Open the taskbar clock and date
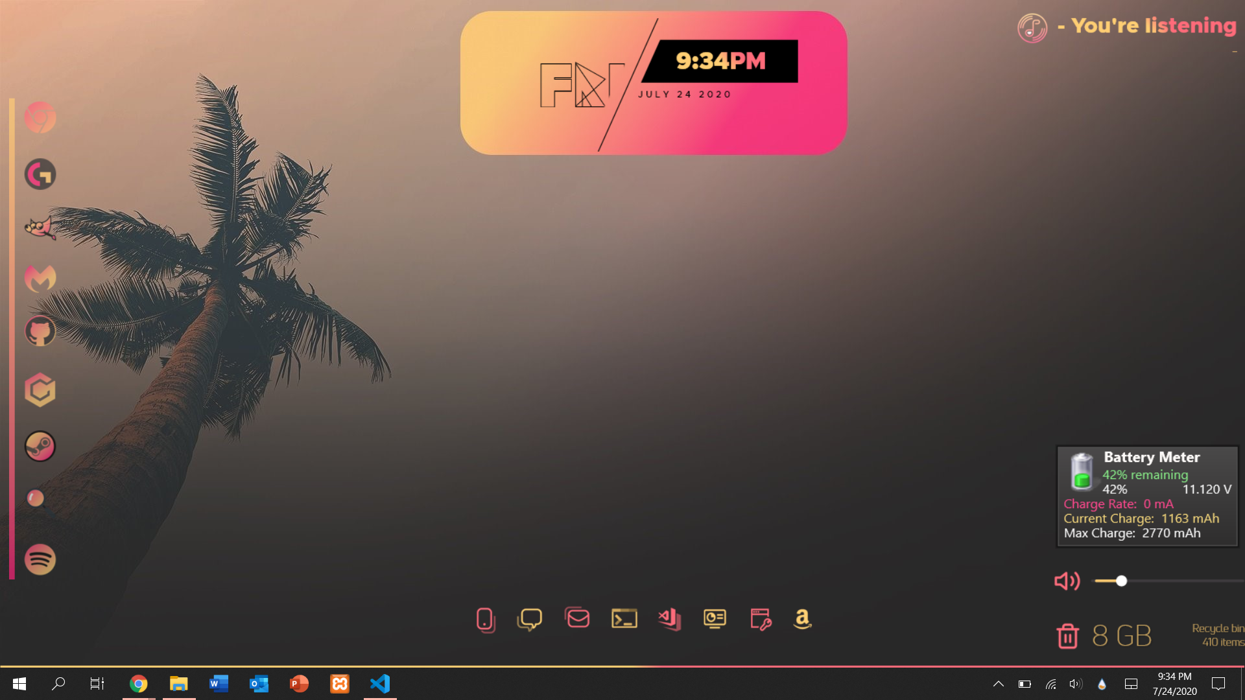This screenshot has width=1245, height=700. 1174,684
